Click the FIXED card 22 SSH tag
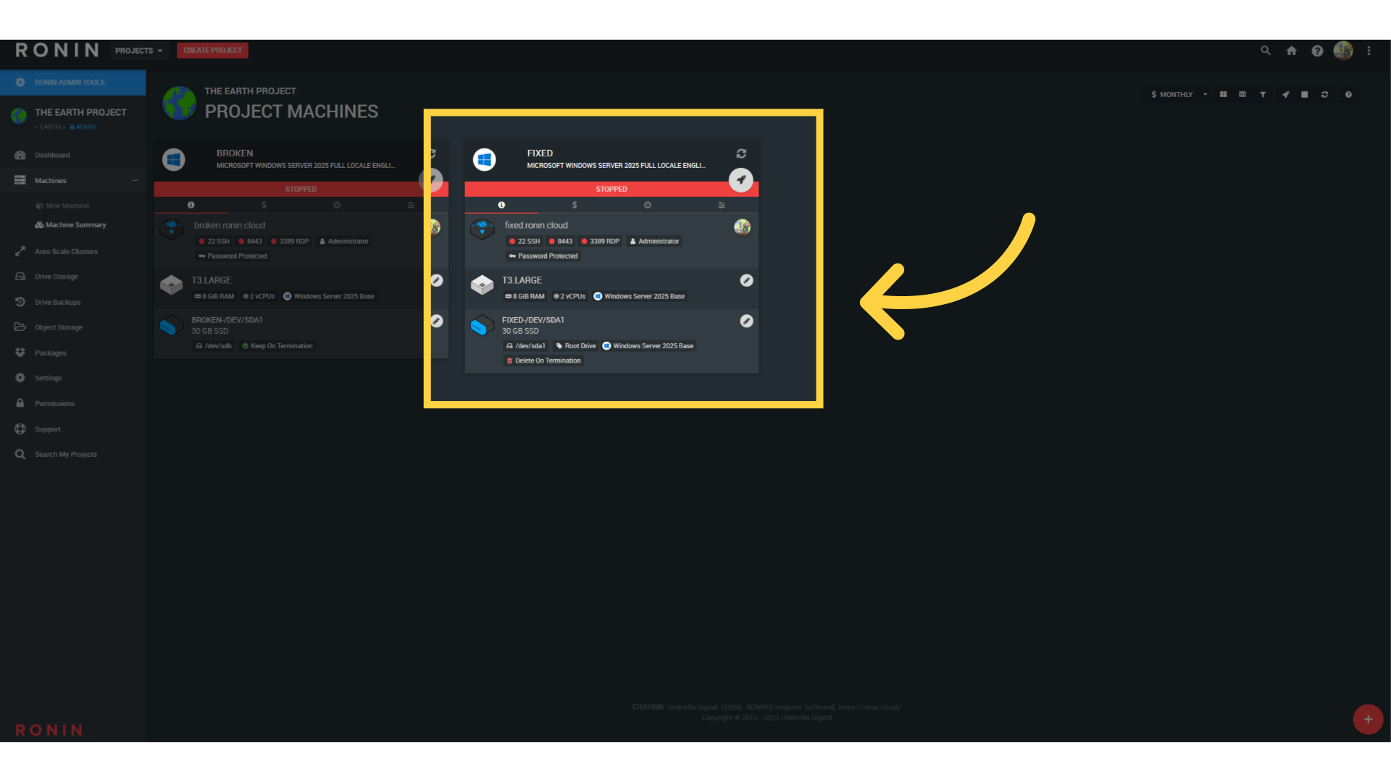Viewport: 1391px width, 782px height. click(525, 241)
